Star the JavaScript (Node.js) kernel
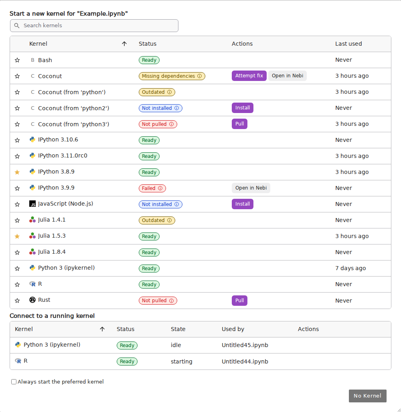Screen dimensions: 401x412 pyautogui.click(x=17, y=204)
